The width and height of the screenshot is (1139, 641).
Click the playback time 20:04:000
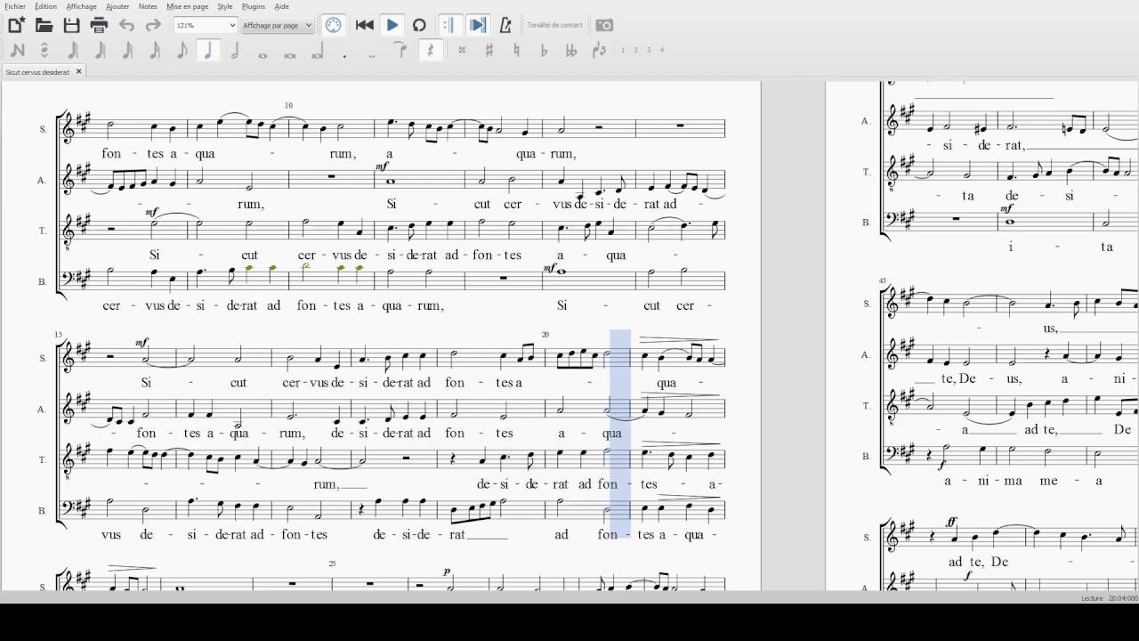1123,598
